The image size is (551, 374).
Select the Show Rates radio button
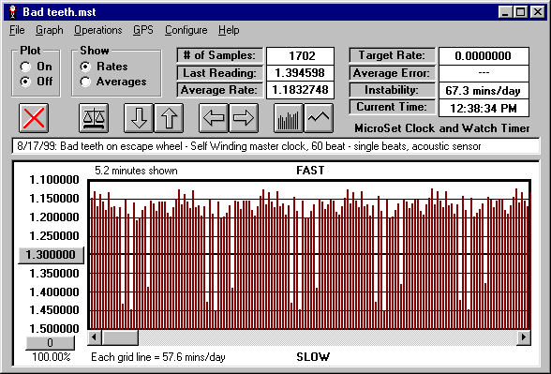pyautogui.click(x=85, y=67)
